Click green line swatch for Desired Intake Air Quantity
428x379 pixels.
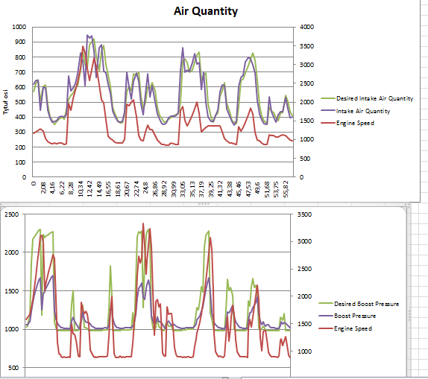pos(328,98)
